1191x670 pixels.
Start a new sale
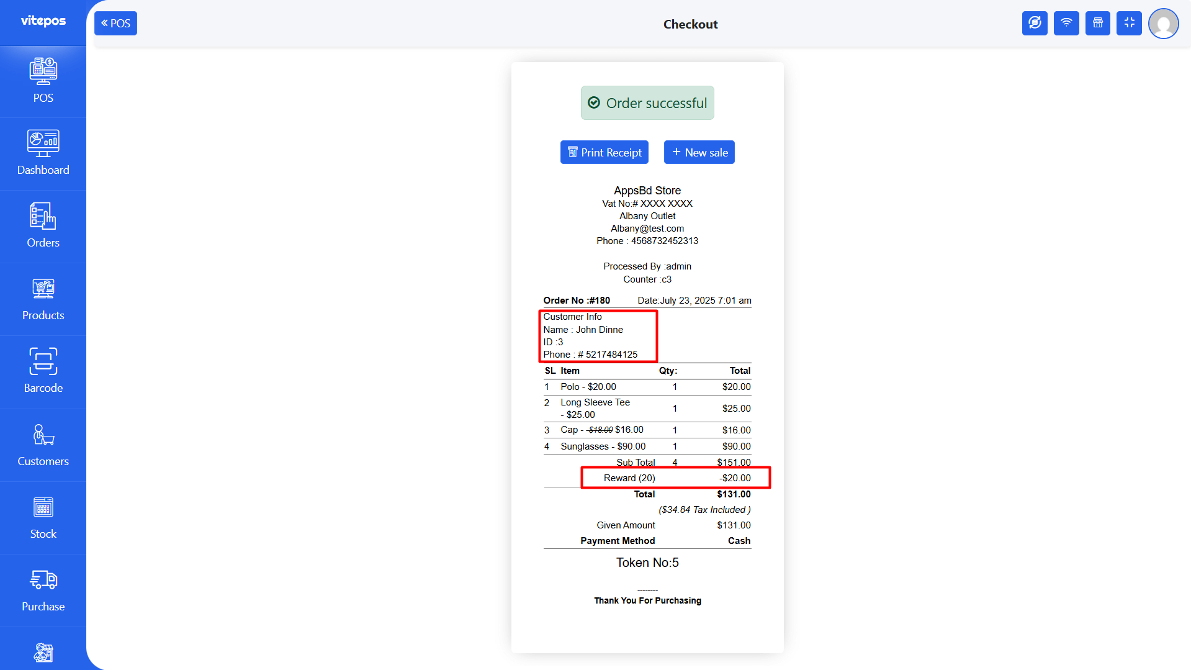pyautogui.click(x=699, y=152)
